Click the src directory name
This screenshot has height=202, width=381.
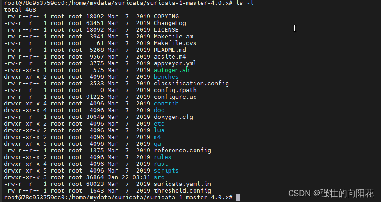[159, 177]
